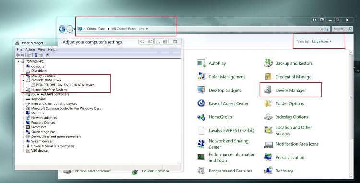Click the Back toolbar arrow in Device Manager
The width and height of the screenshot is (360, 183).
18,55
